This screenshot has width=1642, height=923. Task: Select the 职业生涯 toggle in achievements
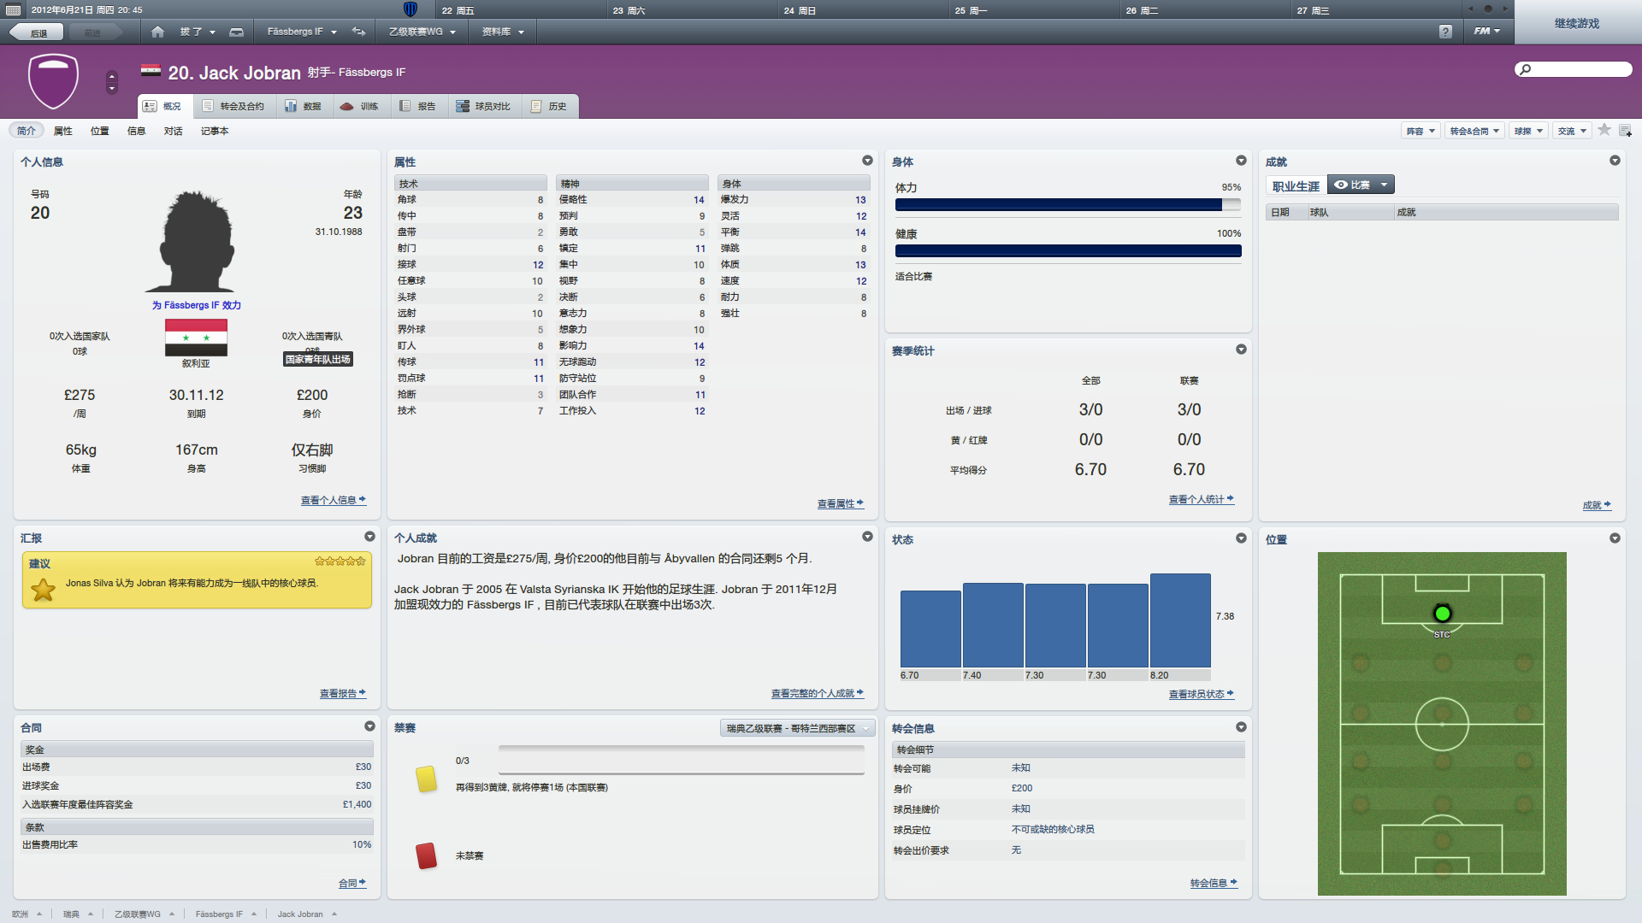coord(1296,185)
